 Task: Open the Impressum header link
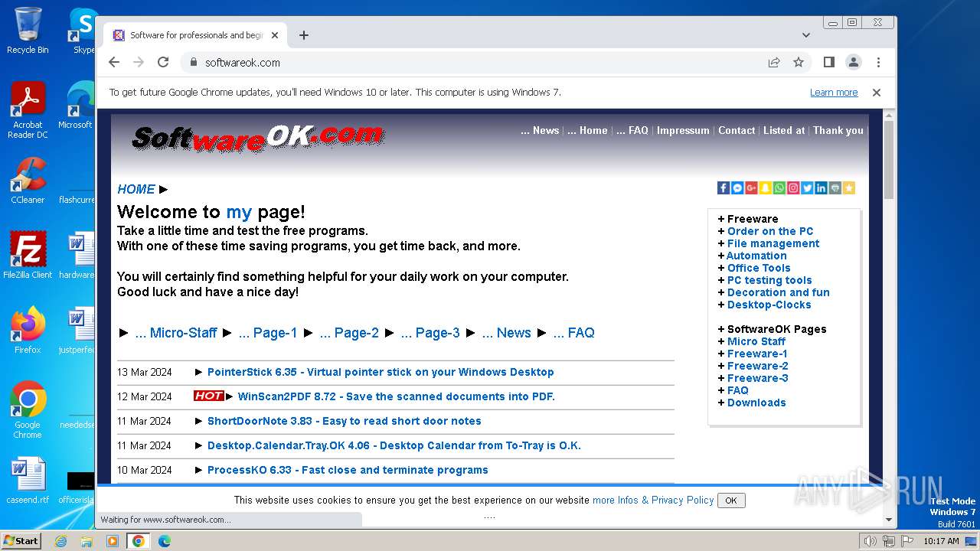(683, 130)
